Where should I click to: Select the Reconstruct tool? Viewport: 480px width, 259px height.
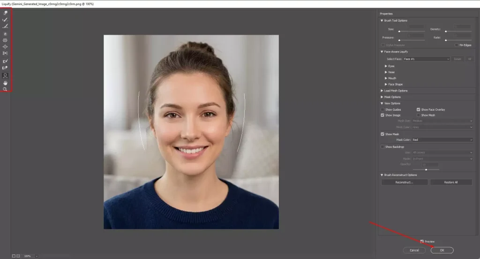[5, 20]
